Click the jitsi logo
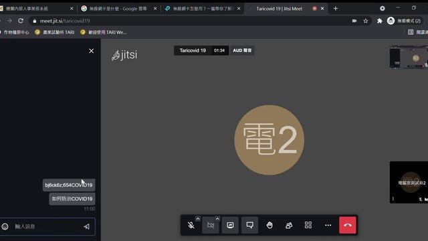 124,55
